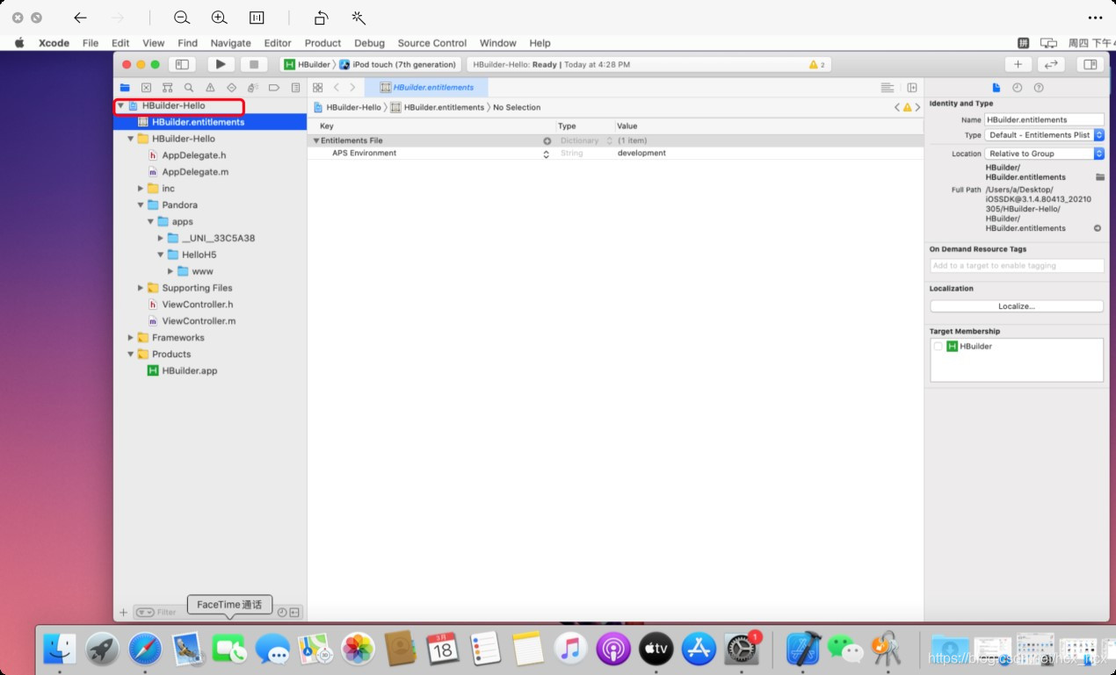Screen dimensions: 1116x675
Task: Go forward in editor history
Action: pos(352,88)
